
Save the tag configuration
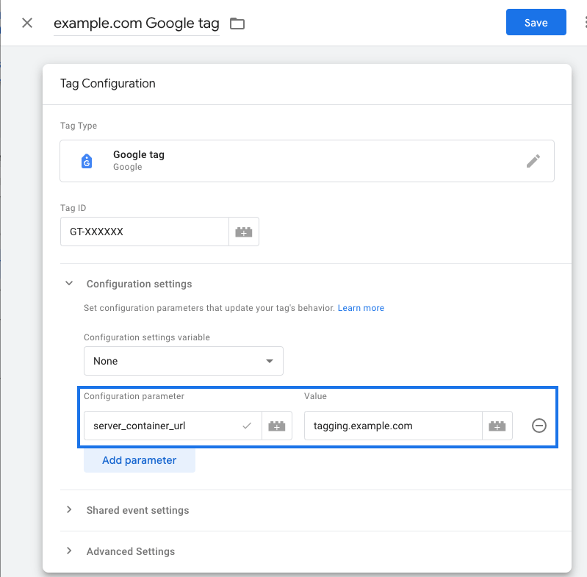tap(536, 23)
